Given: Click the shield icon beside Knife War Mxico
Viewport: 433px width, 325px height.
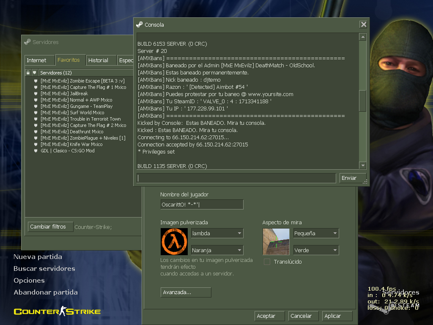Looking at the screenshot, I should 36,144.
